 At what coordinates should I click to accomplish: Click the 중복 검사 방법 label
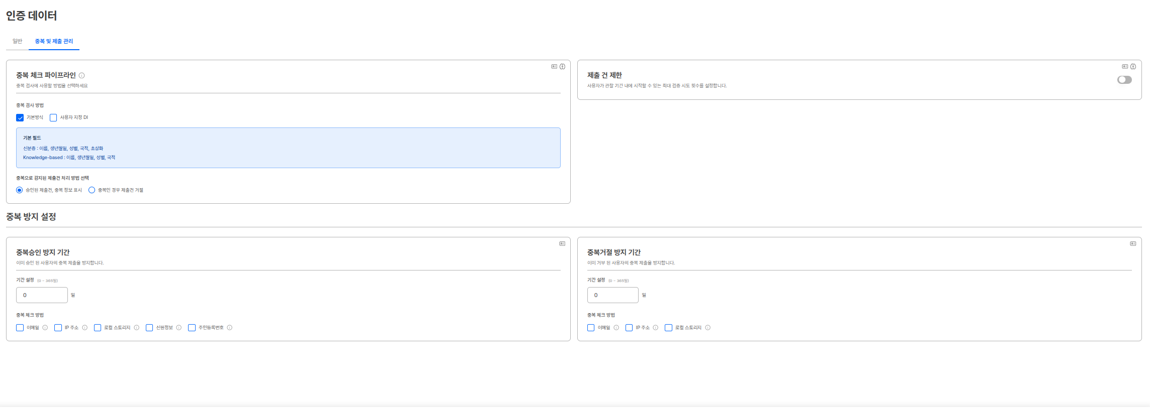(x=30, y=105)
